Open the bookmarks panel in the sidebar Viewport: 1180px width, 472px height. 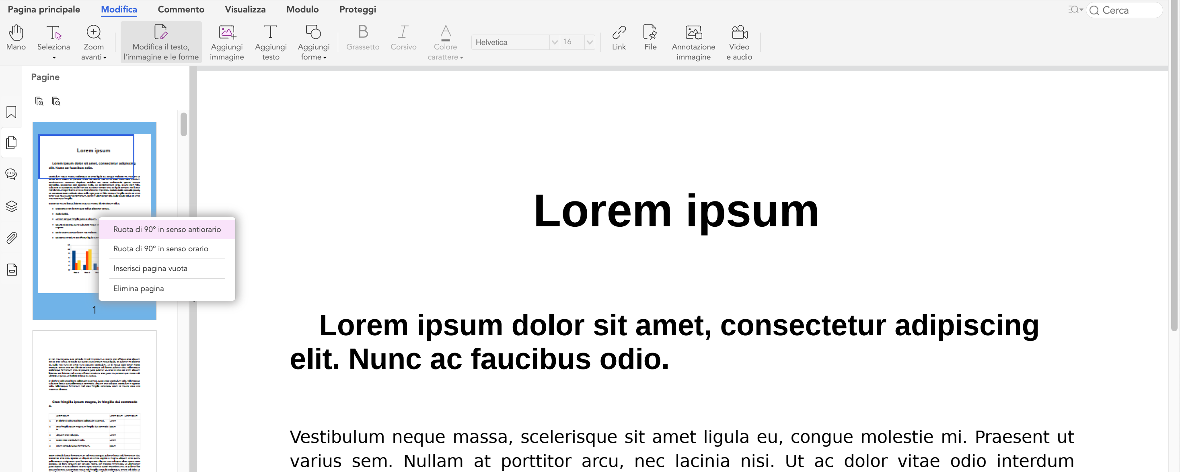click(10, 112)
